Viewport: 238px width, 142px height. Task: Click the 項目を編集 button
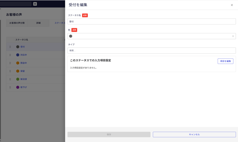(225, 61)
